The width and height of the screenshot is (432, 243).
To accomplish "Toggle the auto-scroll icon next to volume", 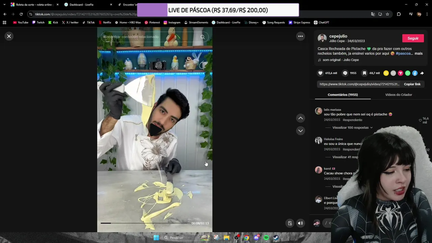I will (x=290, y=223).
